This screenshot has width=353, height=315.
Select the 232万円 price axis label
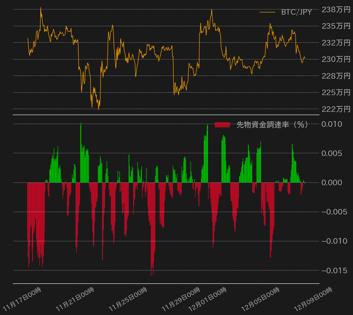[336, 43]
